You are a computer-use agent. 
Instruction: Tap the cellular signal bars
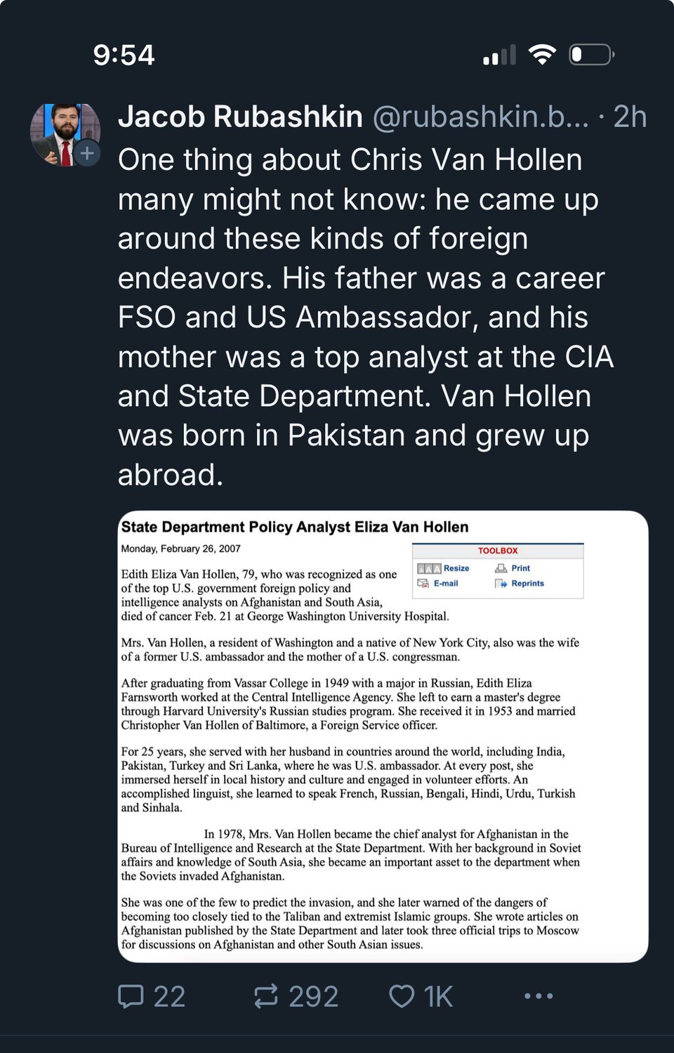coord(499,55)
